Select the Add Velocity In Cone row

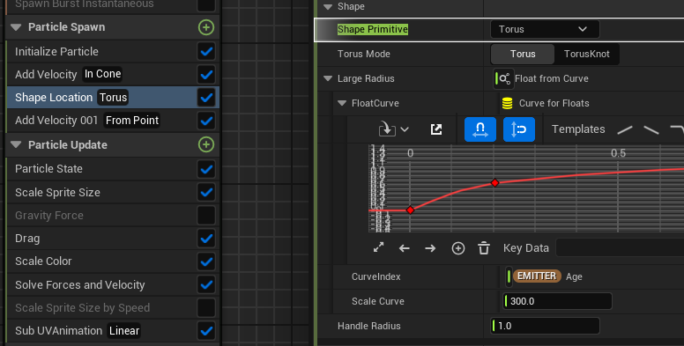tap(113, 75)
